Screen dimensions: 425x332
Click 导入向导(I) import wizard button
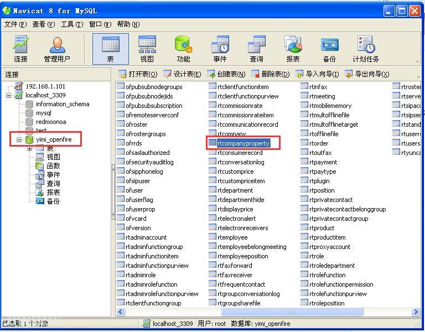pos(317,74)
